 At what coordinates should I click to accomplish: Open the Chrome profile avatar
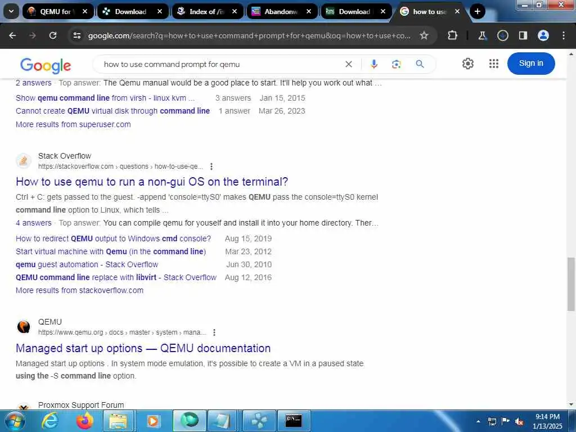click(x=543, y=35)
